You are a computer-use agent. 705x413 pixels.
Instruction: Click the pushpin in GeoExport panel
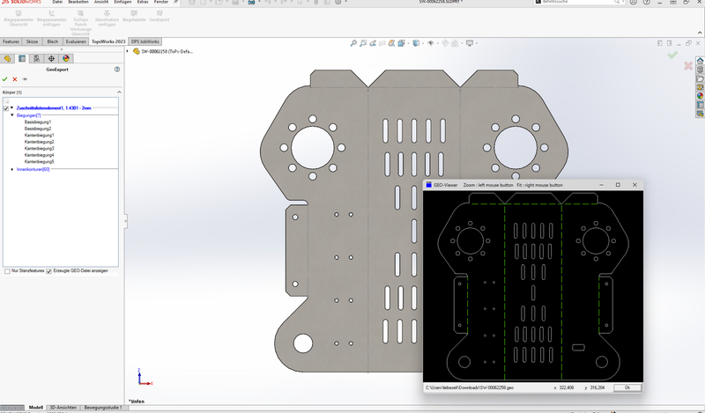coord(25,79)
